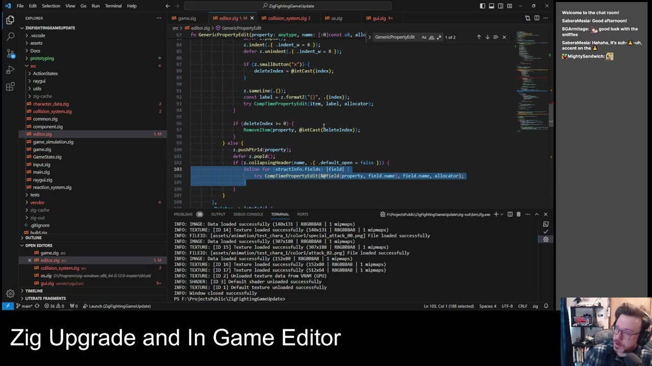Maximize the terminal panel size
652x366 pixels.
click(x=536, y=214)
